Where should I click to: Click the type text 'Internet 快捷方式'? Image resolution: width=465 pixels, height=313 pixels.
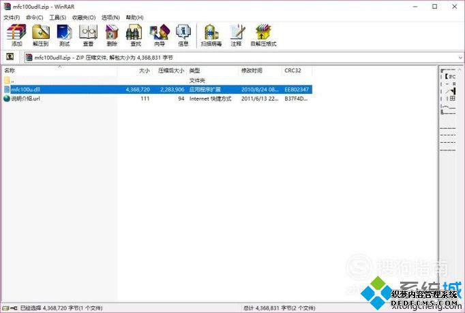pyautogui.click(x=210, y=99)
